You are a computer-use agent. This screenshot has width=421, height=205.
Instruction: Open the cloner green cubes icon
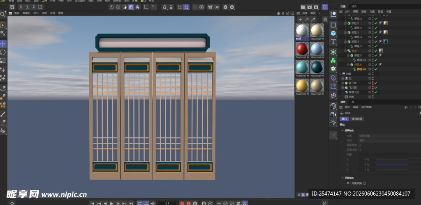click(333, 61)
